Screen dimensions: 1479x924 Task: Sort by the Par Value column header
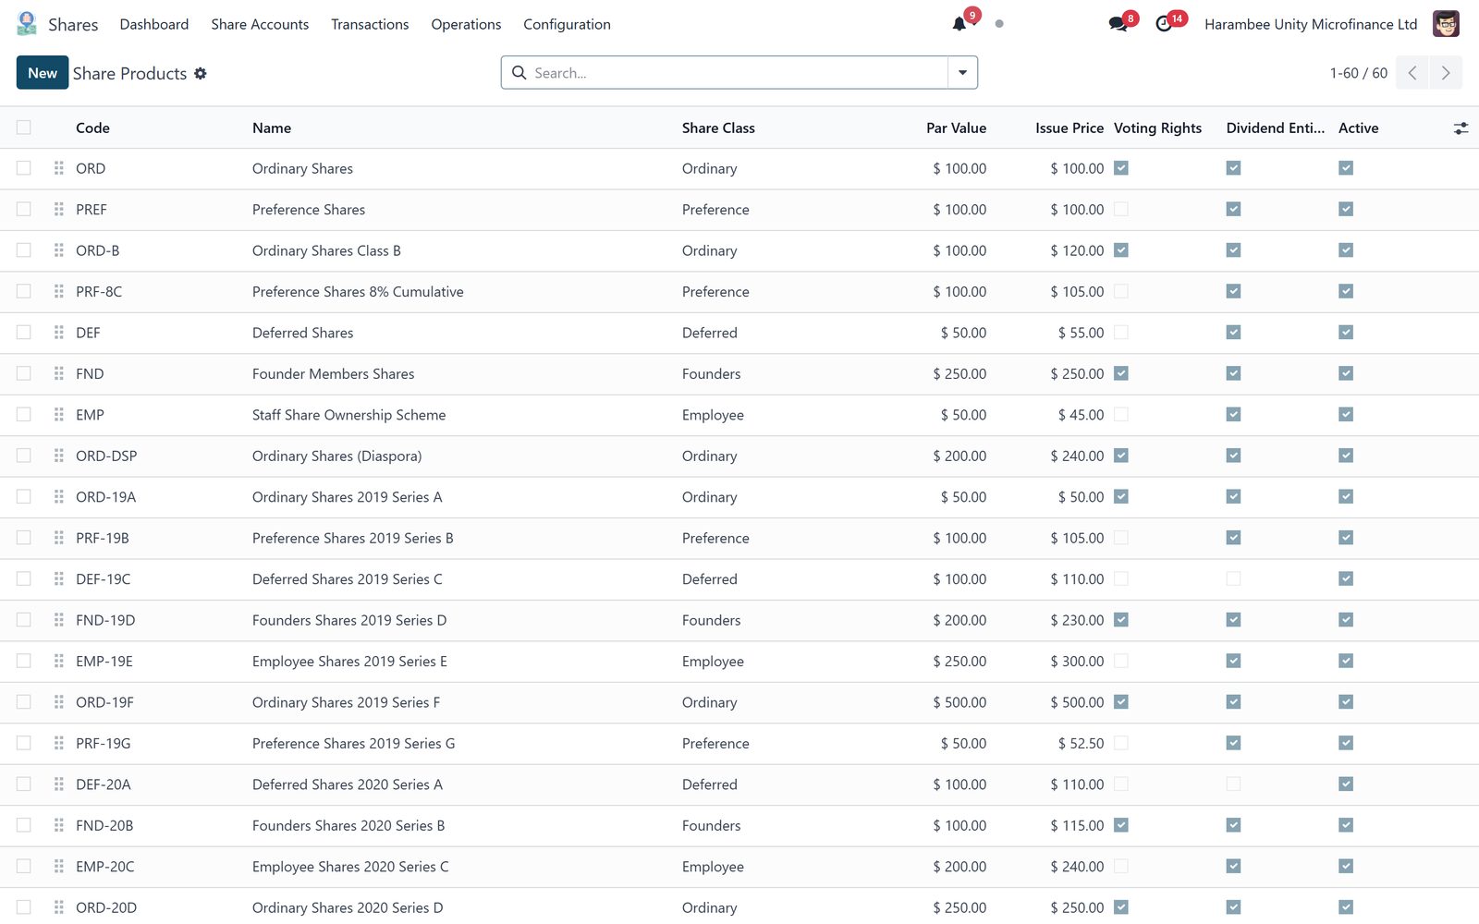956,128
